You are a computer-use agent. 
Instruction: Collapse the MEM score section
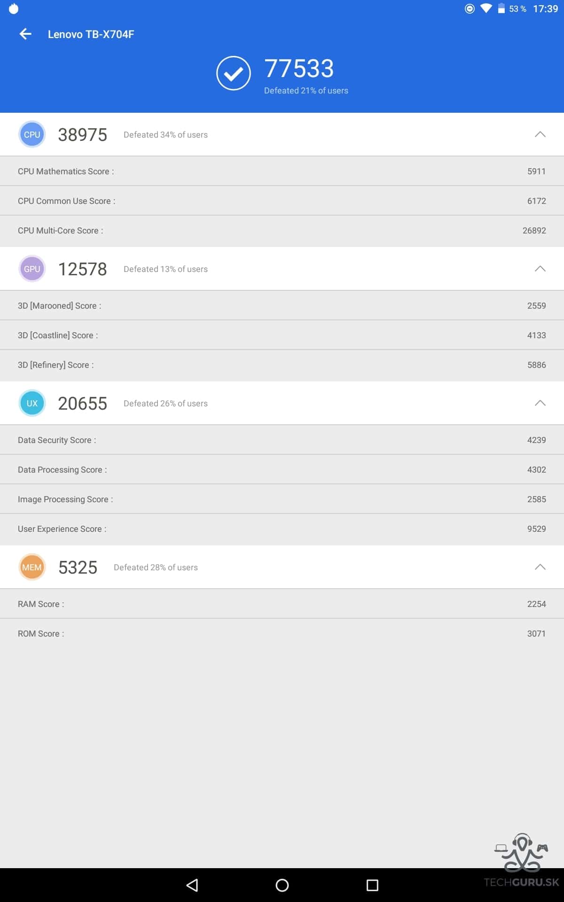(540, 567)
